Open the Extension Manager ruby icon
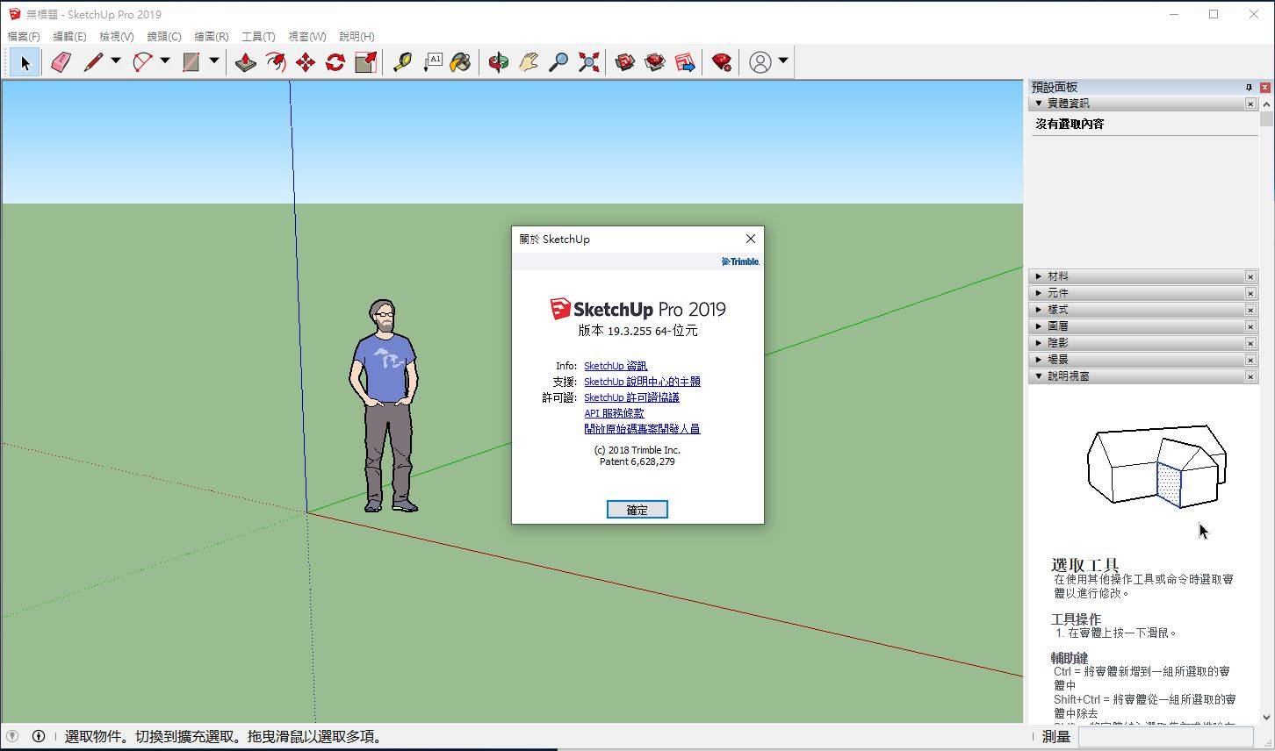The image size is (1275, 751). [x=722, y=62]
